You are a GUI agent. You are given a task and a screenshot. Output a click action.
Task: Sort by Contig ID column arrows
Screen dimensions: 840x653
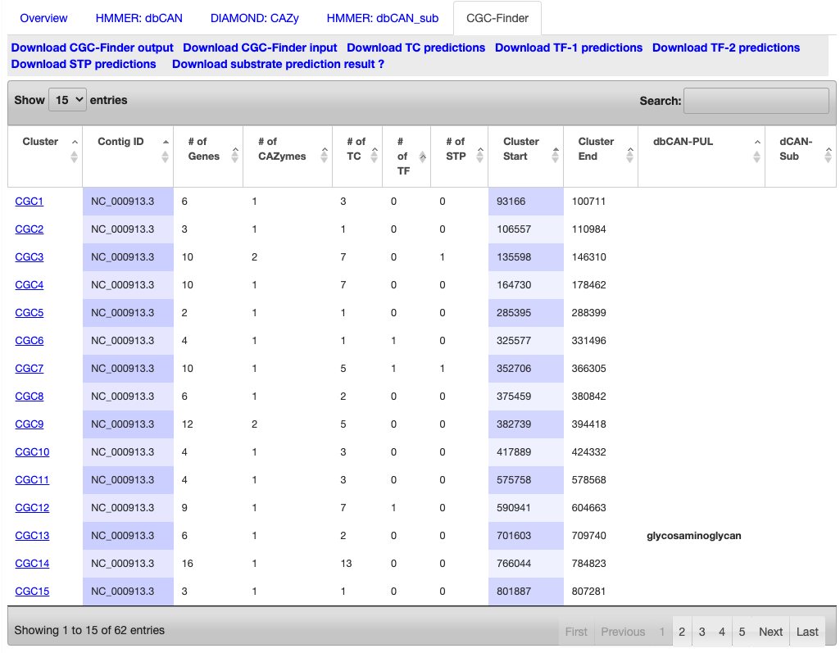pos(166,150)
